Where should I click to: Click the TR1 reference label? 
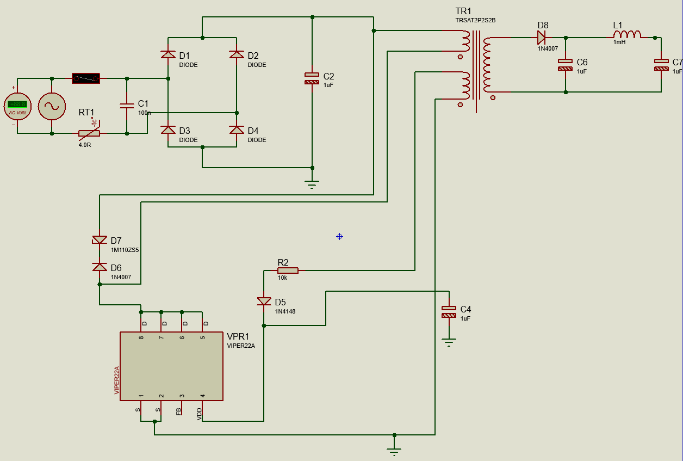coord(463,11)
